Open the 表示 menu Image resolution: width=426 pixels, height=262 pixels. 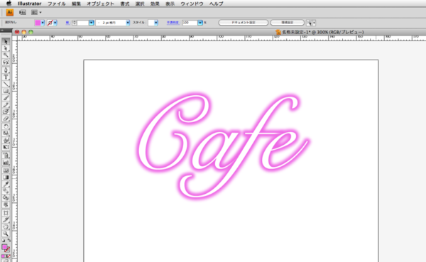click(x=170, y=4)
